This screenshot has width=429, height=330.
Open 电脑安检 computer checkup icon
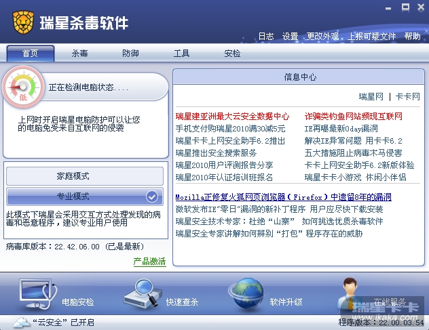pos(38,294)
